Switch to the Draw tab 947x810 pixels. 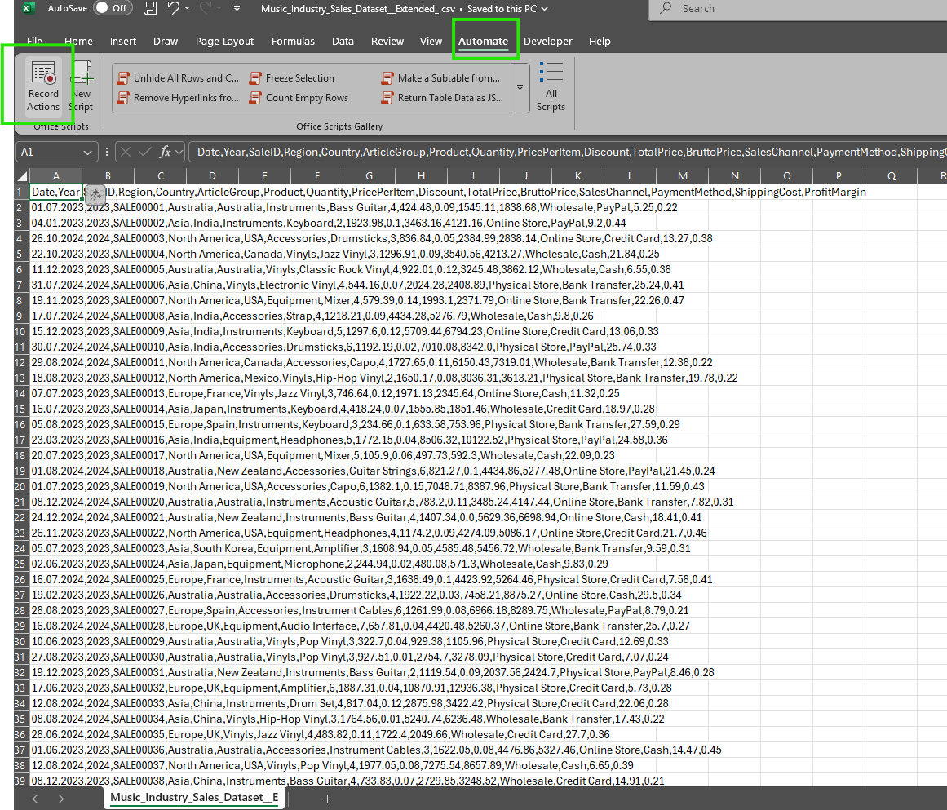click(166, 41)
